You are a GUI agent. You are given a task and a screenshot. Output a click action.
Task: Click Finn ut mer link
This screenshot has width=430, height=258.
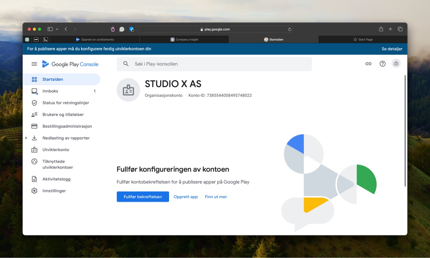[216, 197]
